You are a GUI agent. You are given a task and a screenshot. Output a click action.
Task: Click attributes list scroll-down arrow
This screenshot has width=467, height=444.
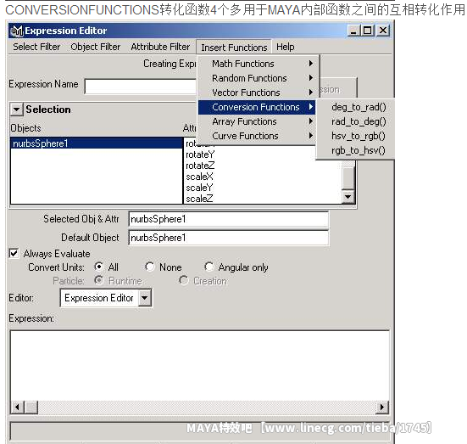pyautogui.click(x=347, y=197)
